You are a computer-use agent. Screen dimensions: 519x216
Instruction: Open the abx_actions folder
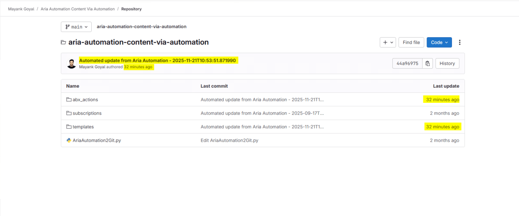pos(85,99)
